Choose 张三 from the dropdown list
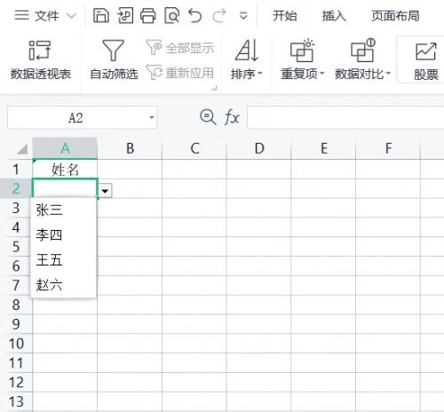Screen dimensions: 444x412 tap(64, 210)
